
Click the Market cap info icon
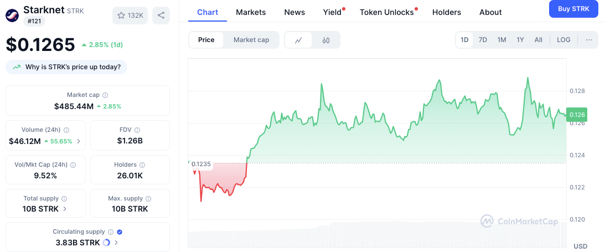coord(105,95)
